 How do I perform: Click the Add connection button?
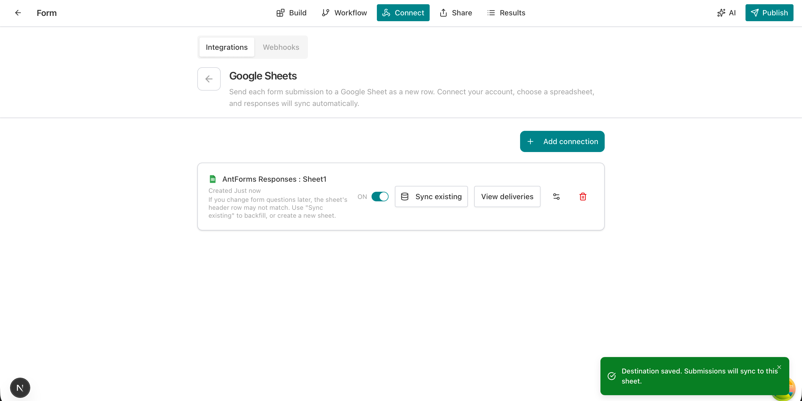(x=562, y=141)
